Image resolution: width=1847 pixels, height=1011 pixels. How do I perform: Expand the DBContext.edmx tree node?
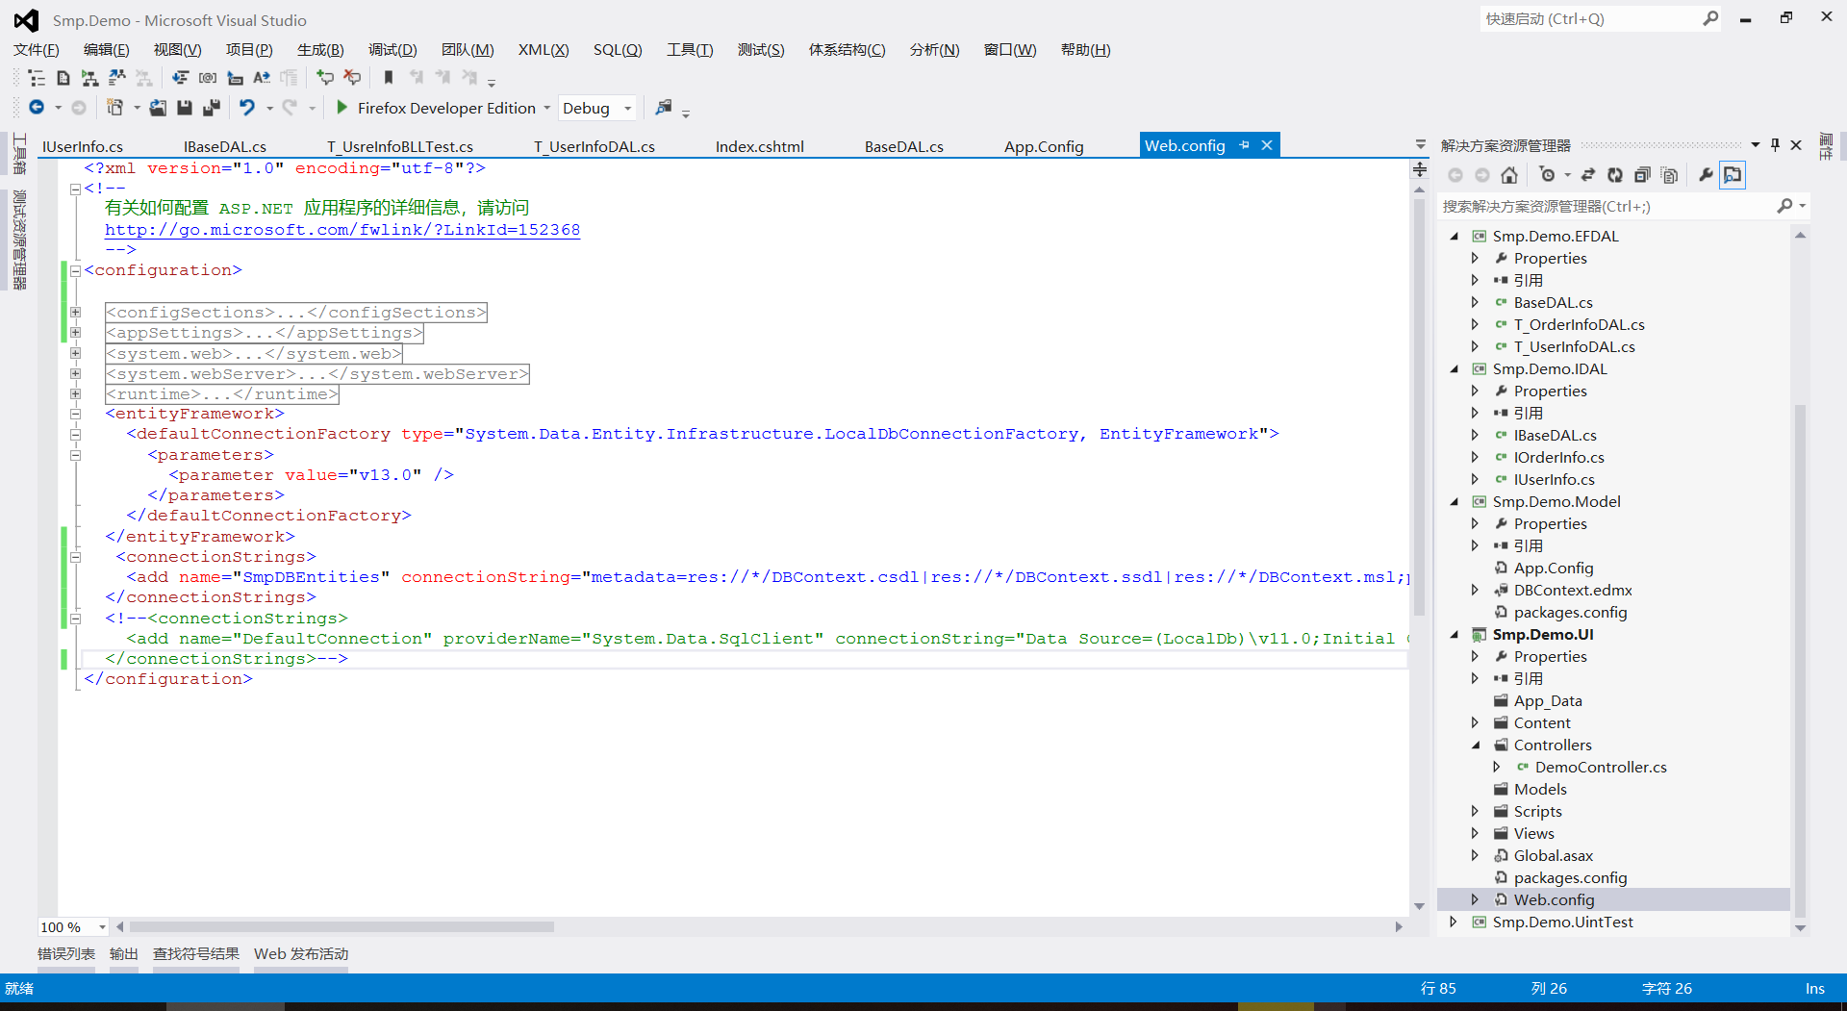1475,590
